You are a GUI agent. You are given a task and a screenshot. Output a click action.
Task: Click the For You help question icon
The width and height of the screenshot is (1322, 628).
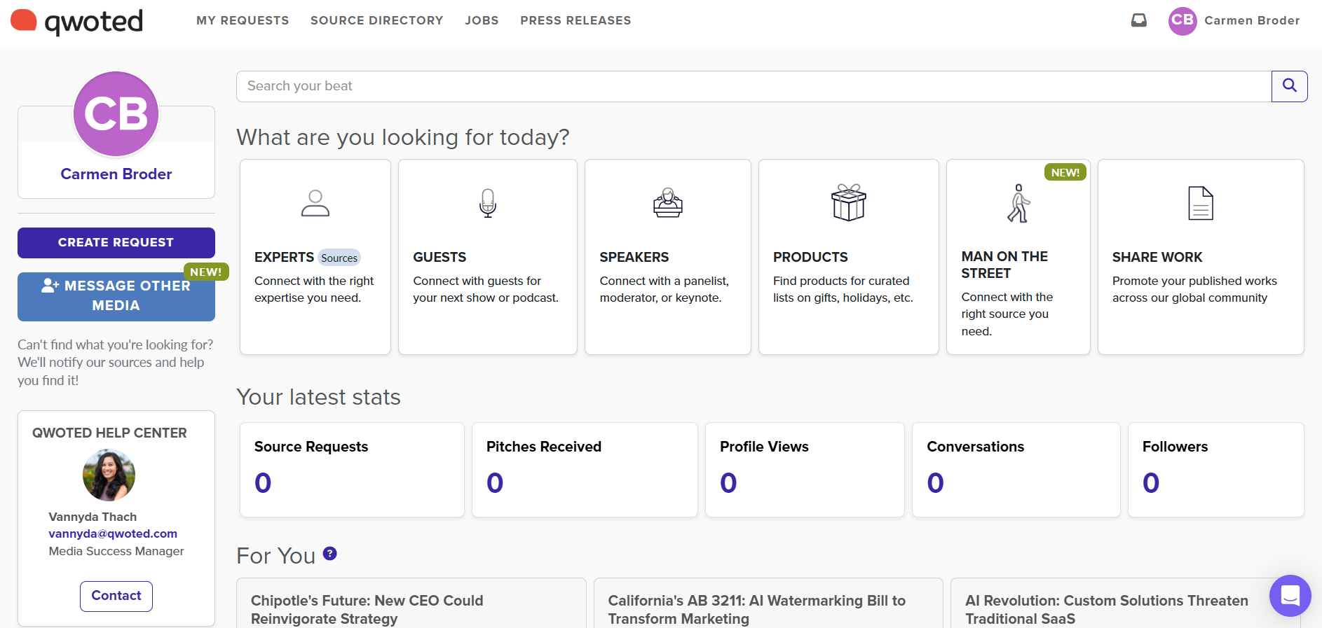coord(330,554)
